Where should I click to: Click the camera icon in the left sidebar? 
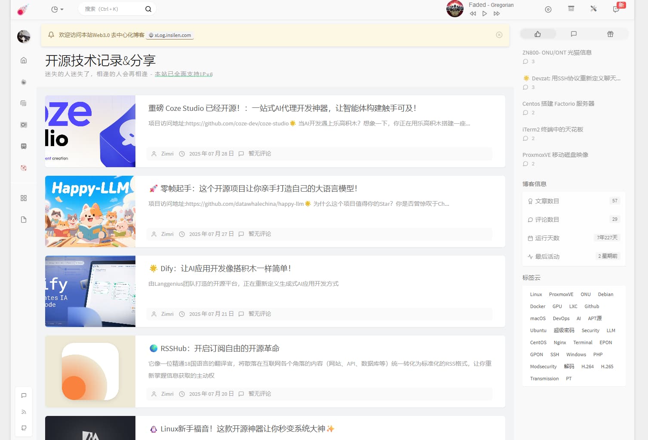click(24, 125)
